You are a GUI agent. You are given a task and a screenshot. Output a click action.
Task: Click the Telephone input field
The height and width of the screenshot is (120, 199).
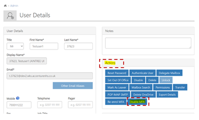(x=50, y=105)
